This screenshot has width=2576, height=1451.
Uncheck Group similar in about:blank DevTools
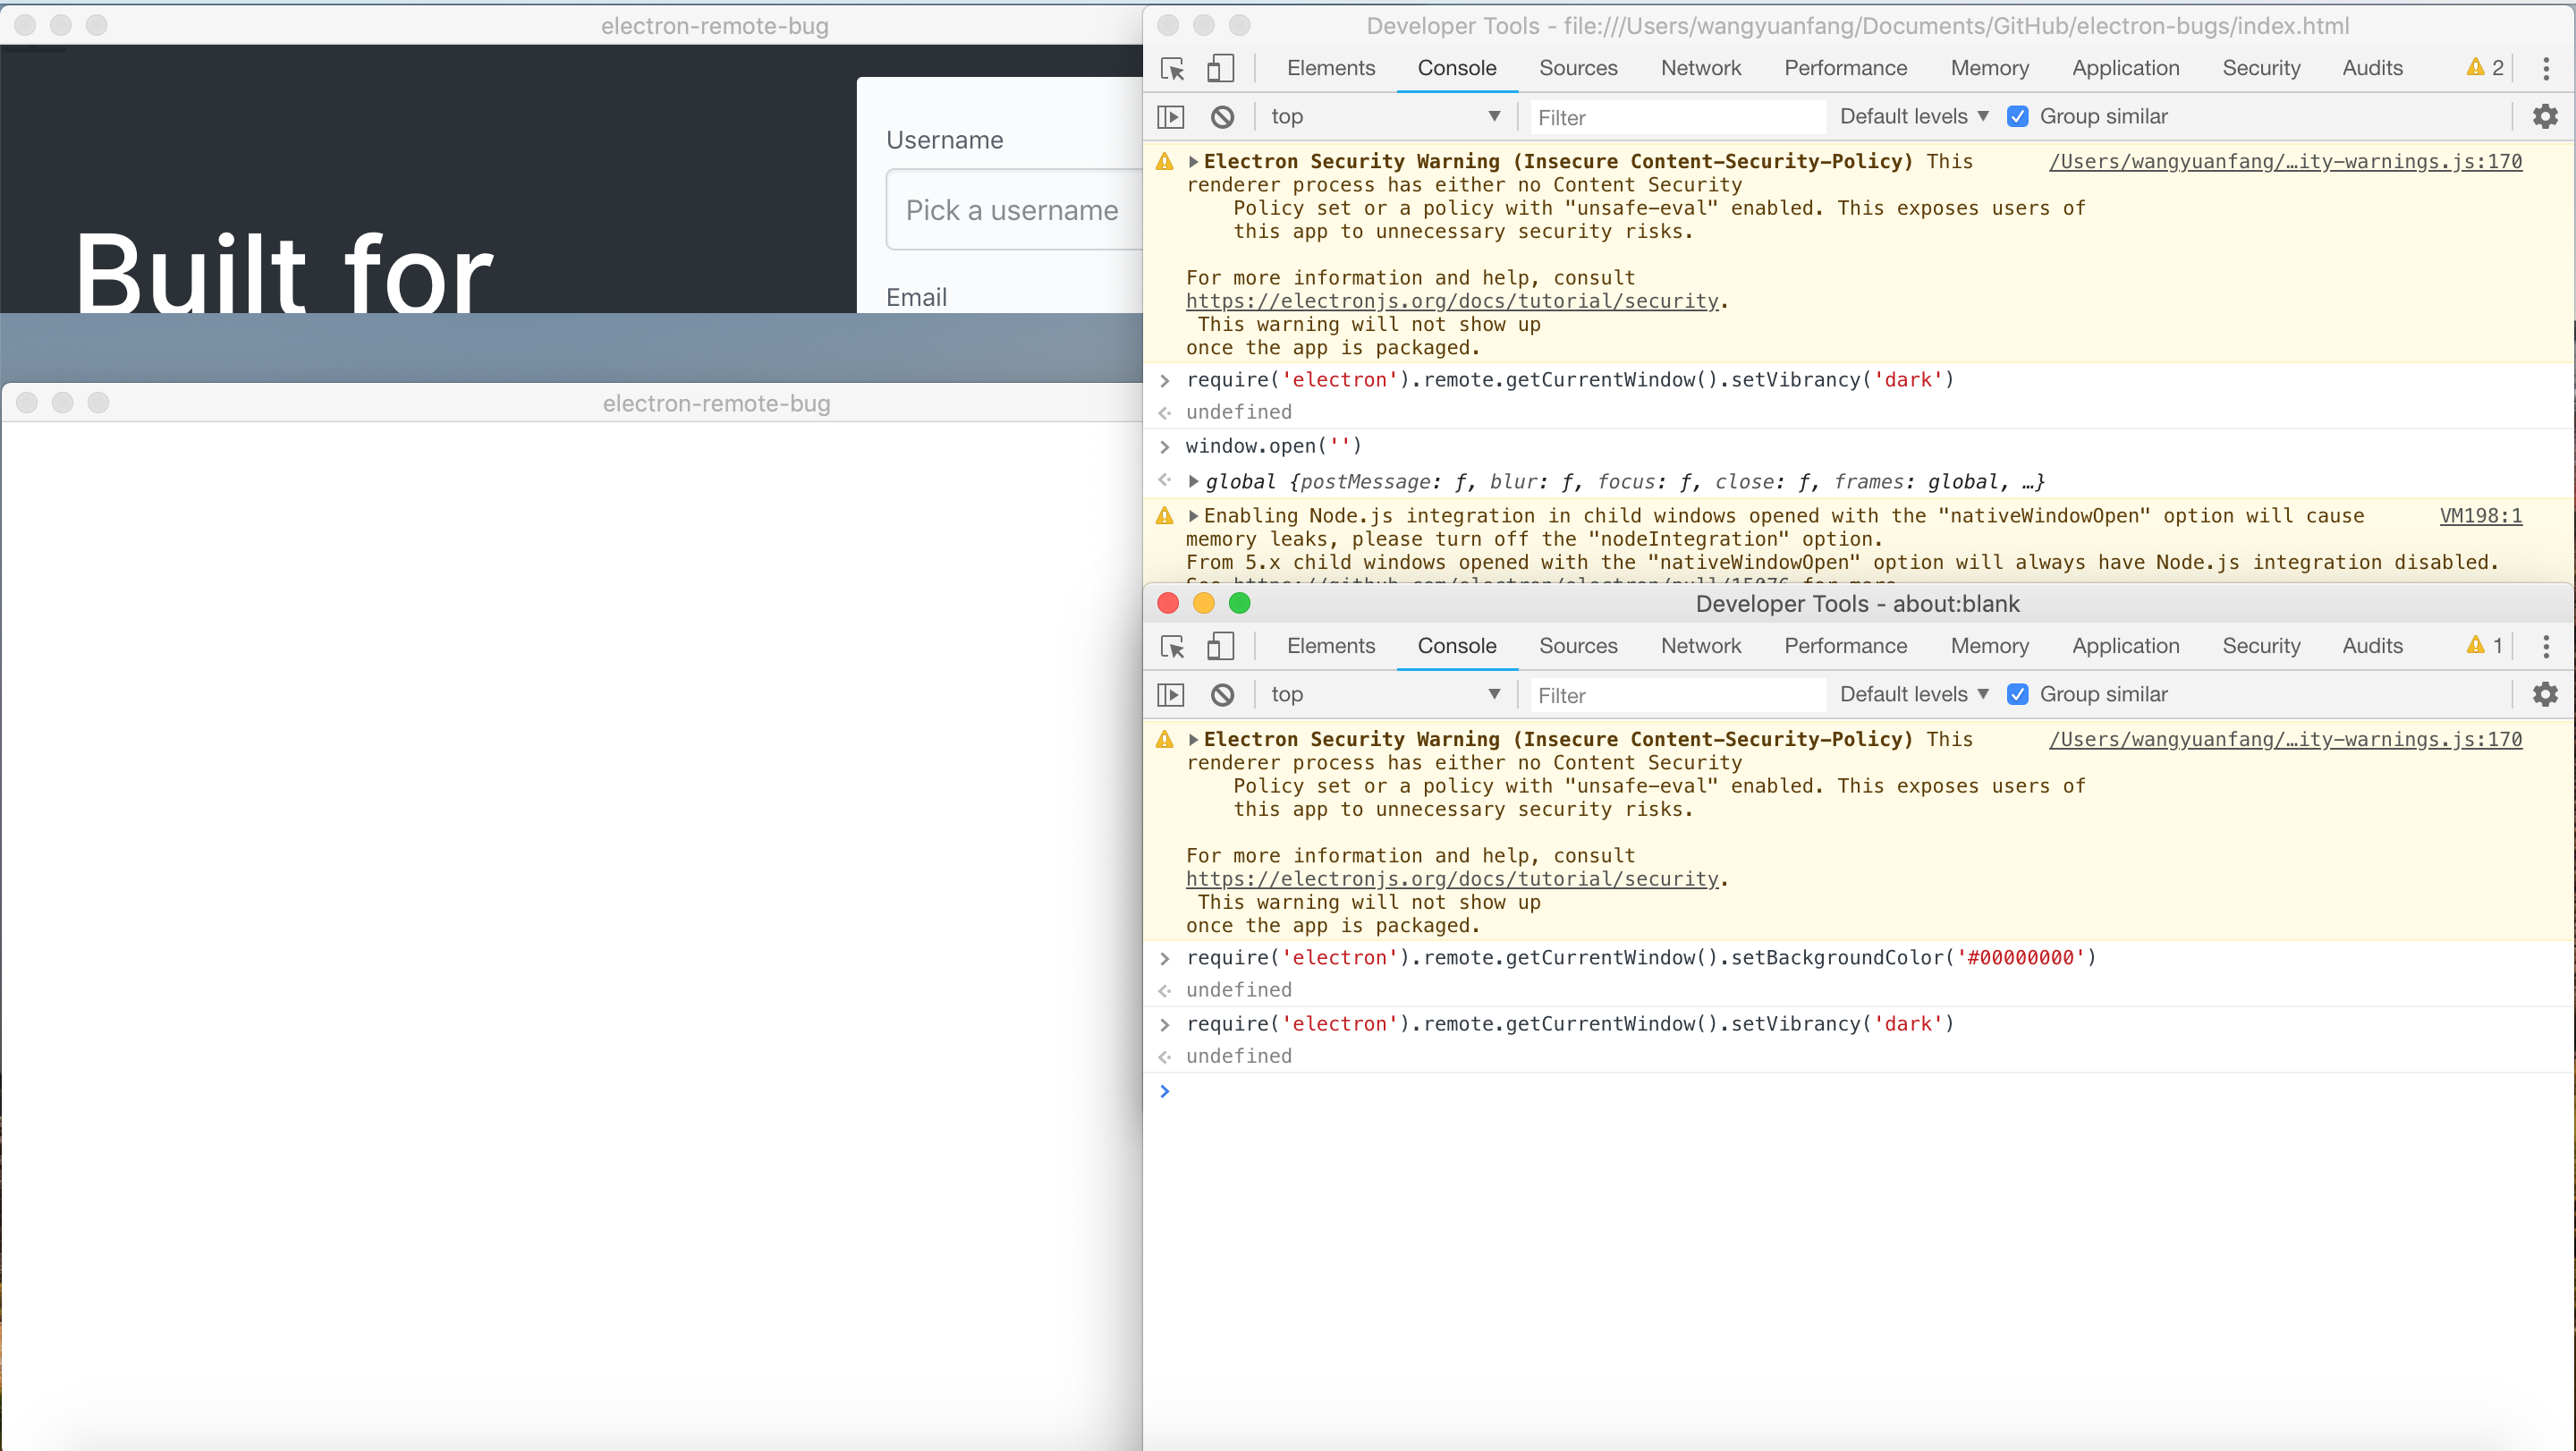click(x=2018, y=694)
